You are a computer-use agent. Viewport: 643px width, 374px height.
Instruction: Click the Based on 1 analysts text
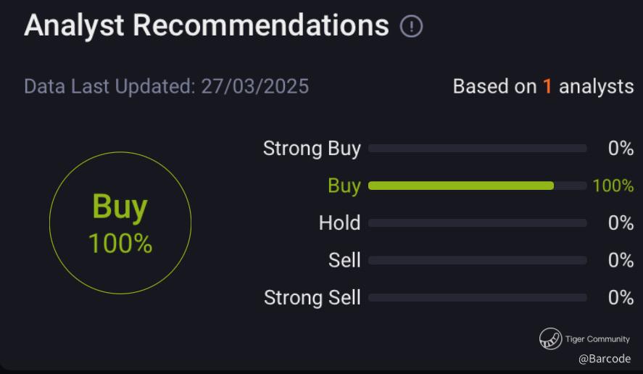click(x=543, y=86)
